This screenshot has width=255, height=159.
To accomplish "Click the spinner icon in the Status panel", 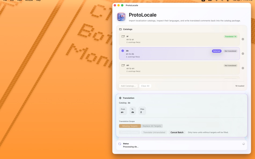I will 243,144.
